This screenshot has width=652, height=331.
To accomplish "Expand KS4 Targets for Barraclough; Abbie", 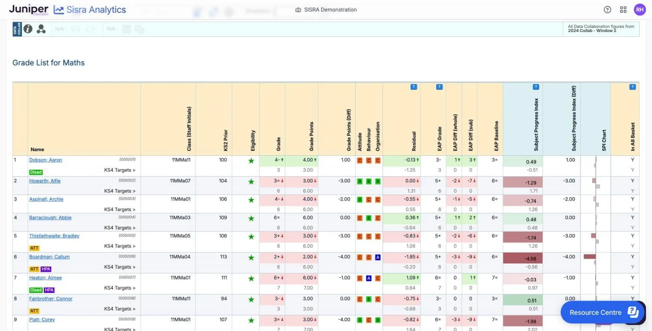I will (x=120, y=228).
